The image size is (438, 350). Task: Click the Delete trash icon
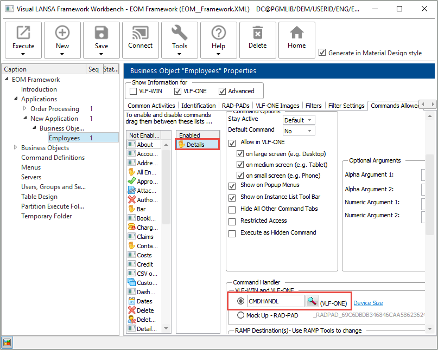pos(258,33)
